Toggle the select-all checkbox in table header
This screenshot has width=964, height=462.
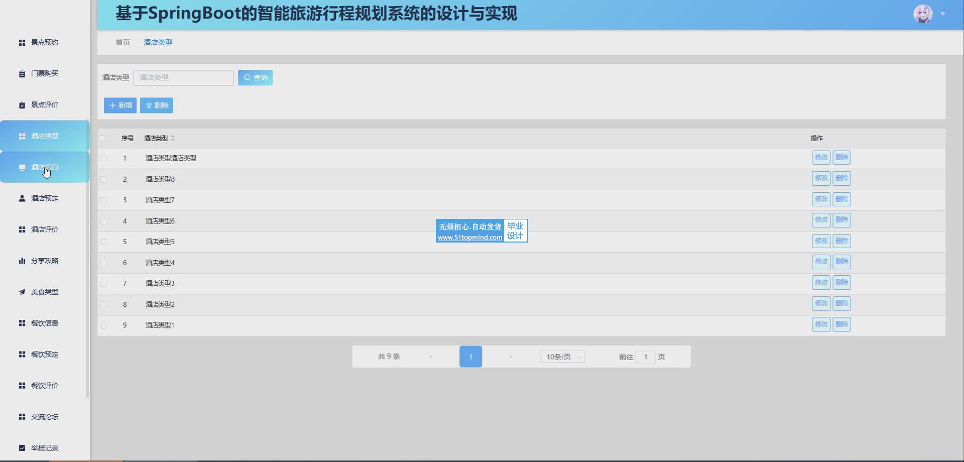click(103, 138)
